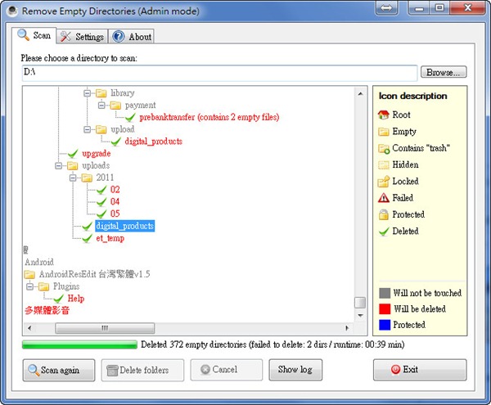The image size is (491, 405).
Task: Select the highlighted digital_products entry
Action: click(125, 226)
